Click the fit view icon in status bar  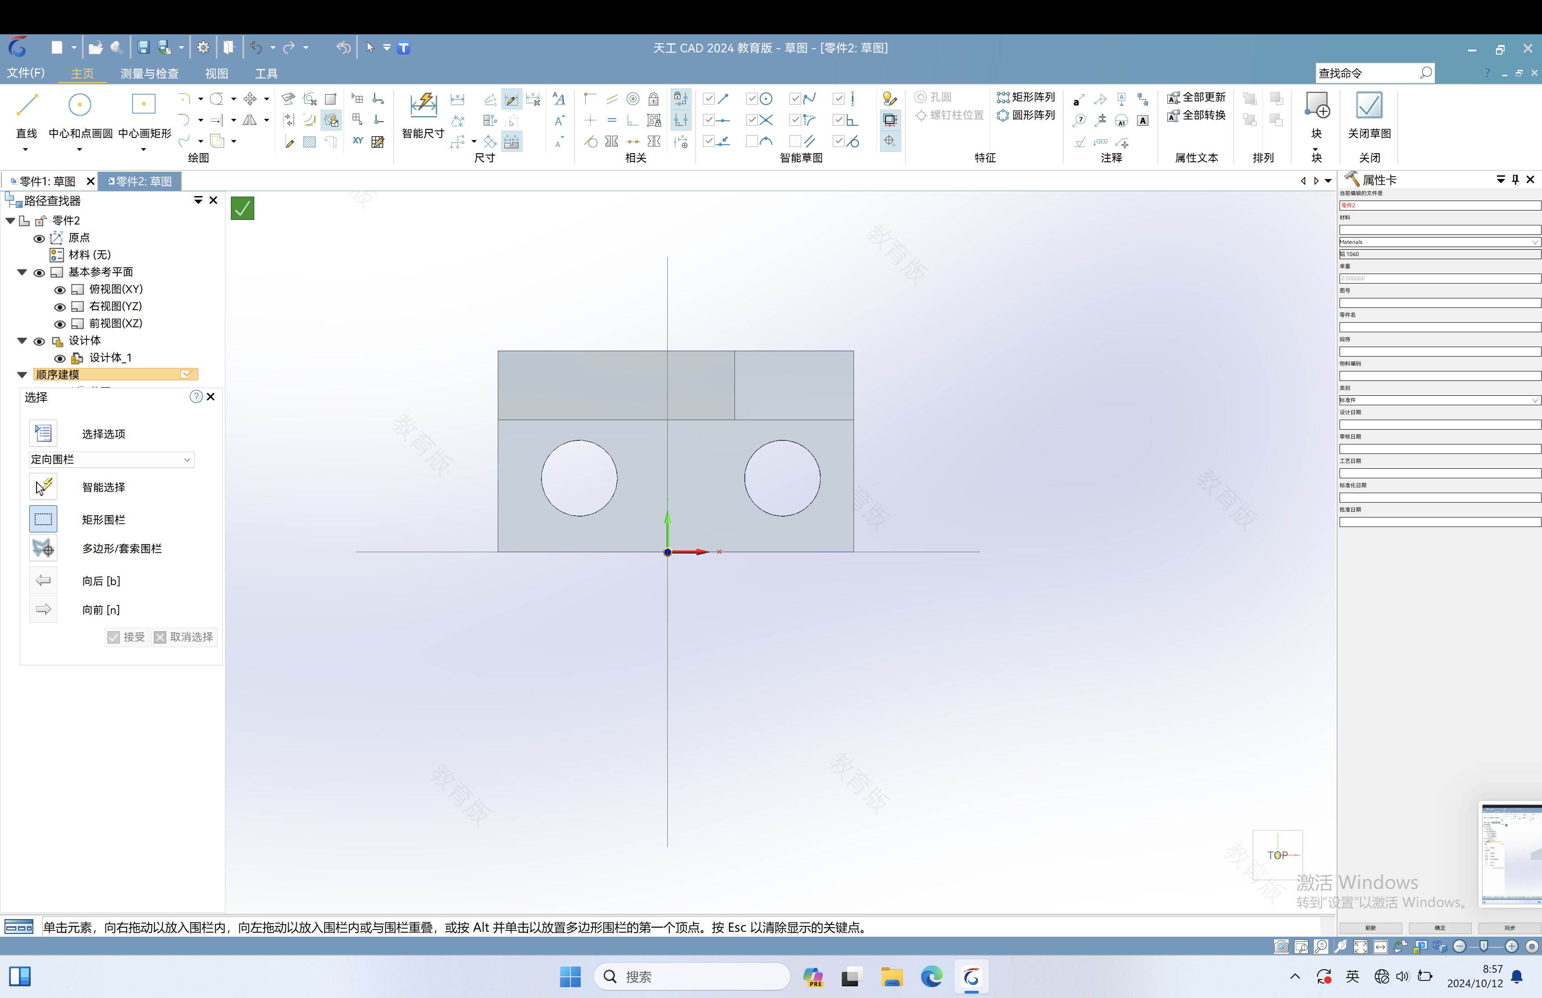(x=1361, y=947)
